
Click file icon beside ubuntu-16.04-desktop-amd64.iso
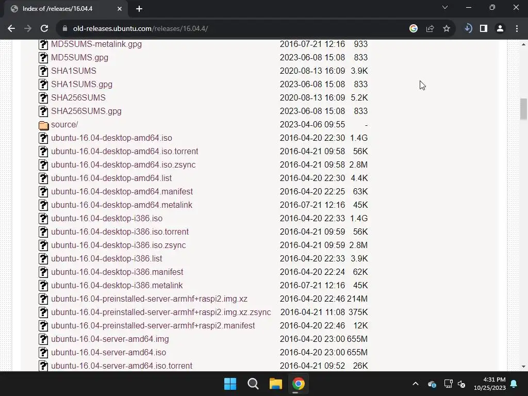[43, 138]
